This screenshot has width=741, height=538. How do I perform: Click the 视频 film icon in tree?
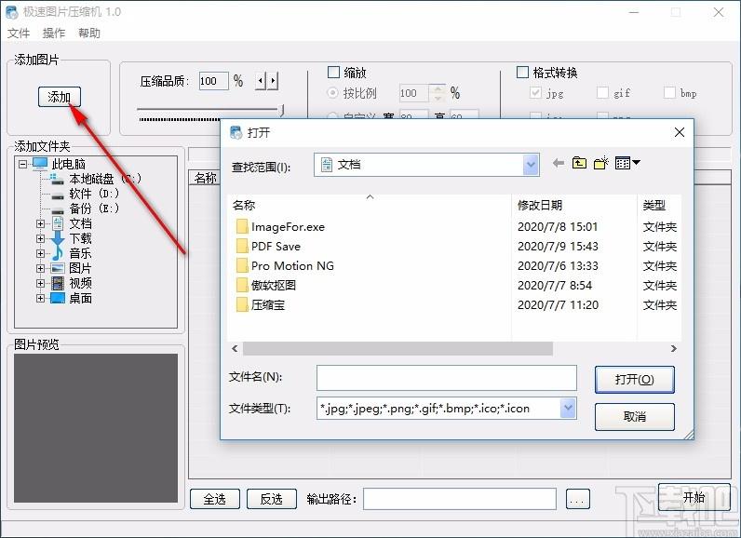(x=58, y=283)
